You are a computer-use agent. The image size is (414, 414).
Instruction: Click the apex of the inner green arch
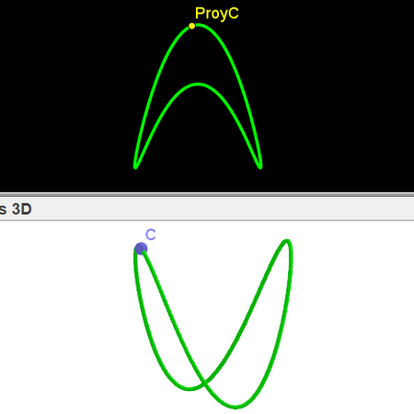(x=198, y=85)
